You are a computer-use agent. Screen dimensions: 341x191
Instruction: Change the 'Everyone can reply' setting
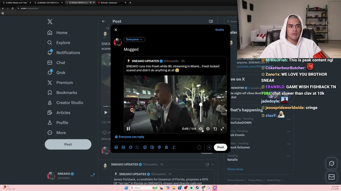pos(129,137)
